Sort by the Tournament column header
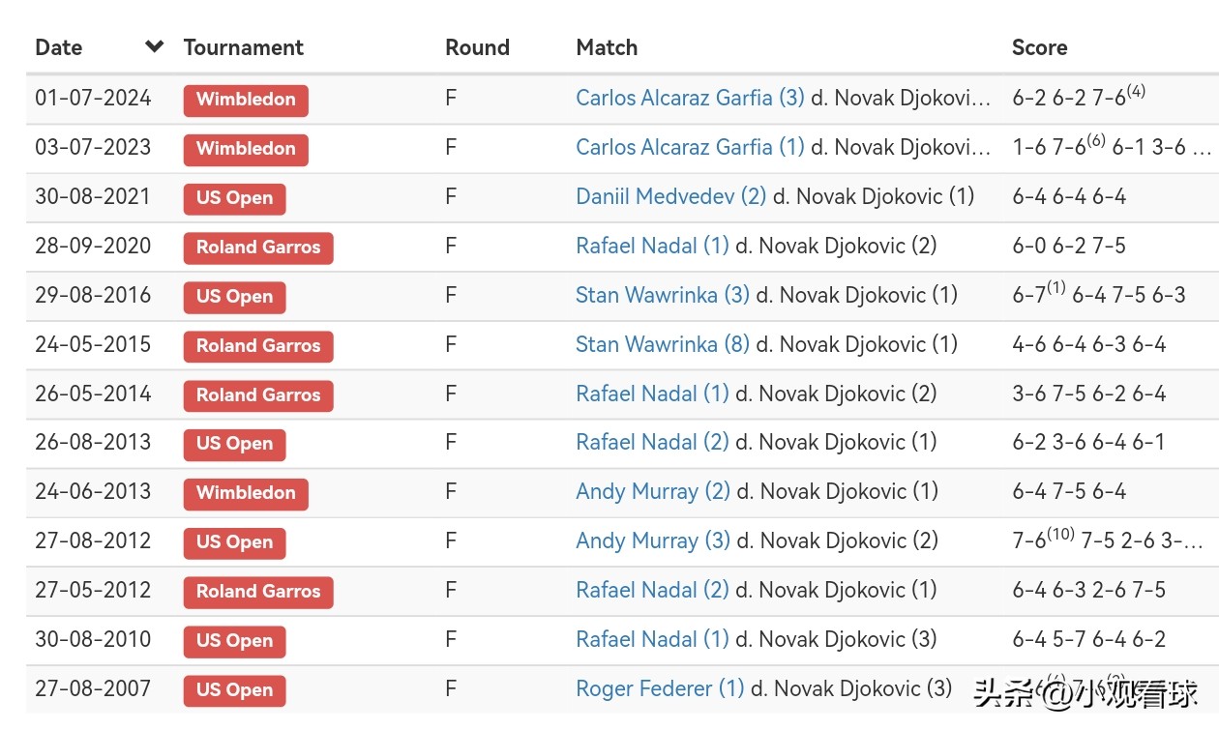 tap(243, 47)
